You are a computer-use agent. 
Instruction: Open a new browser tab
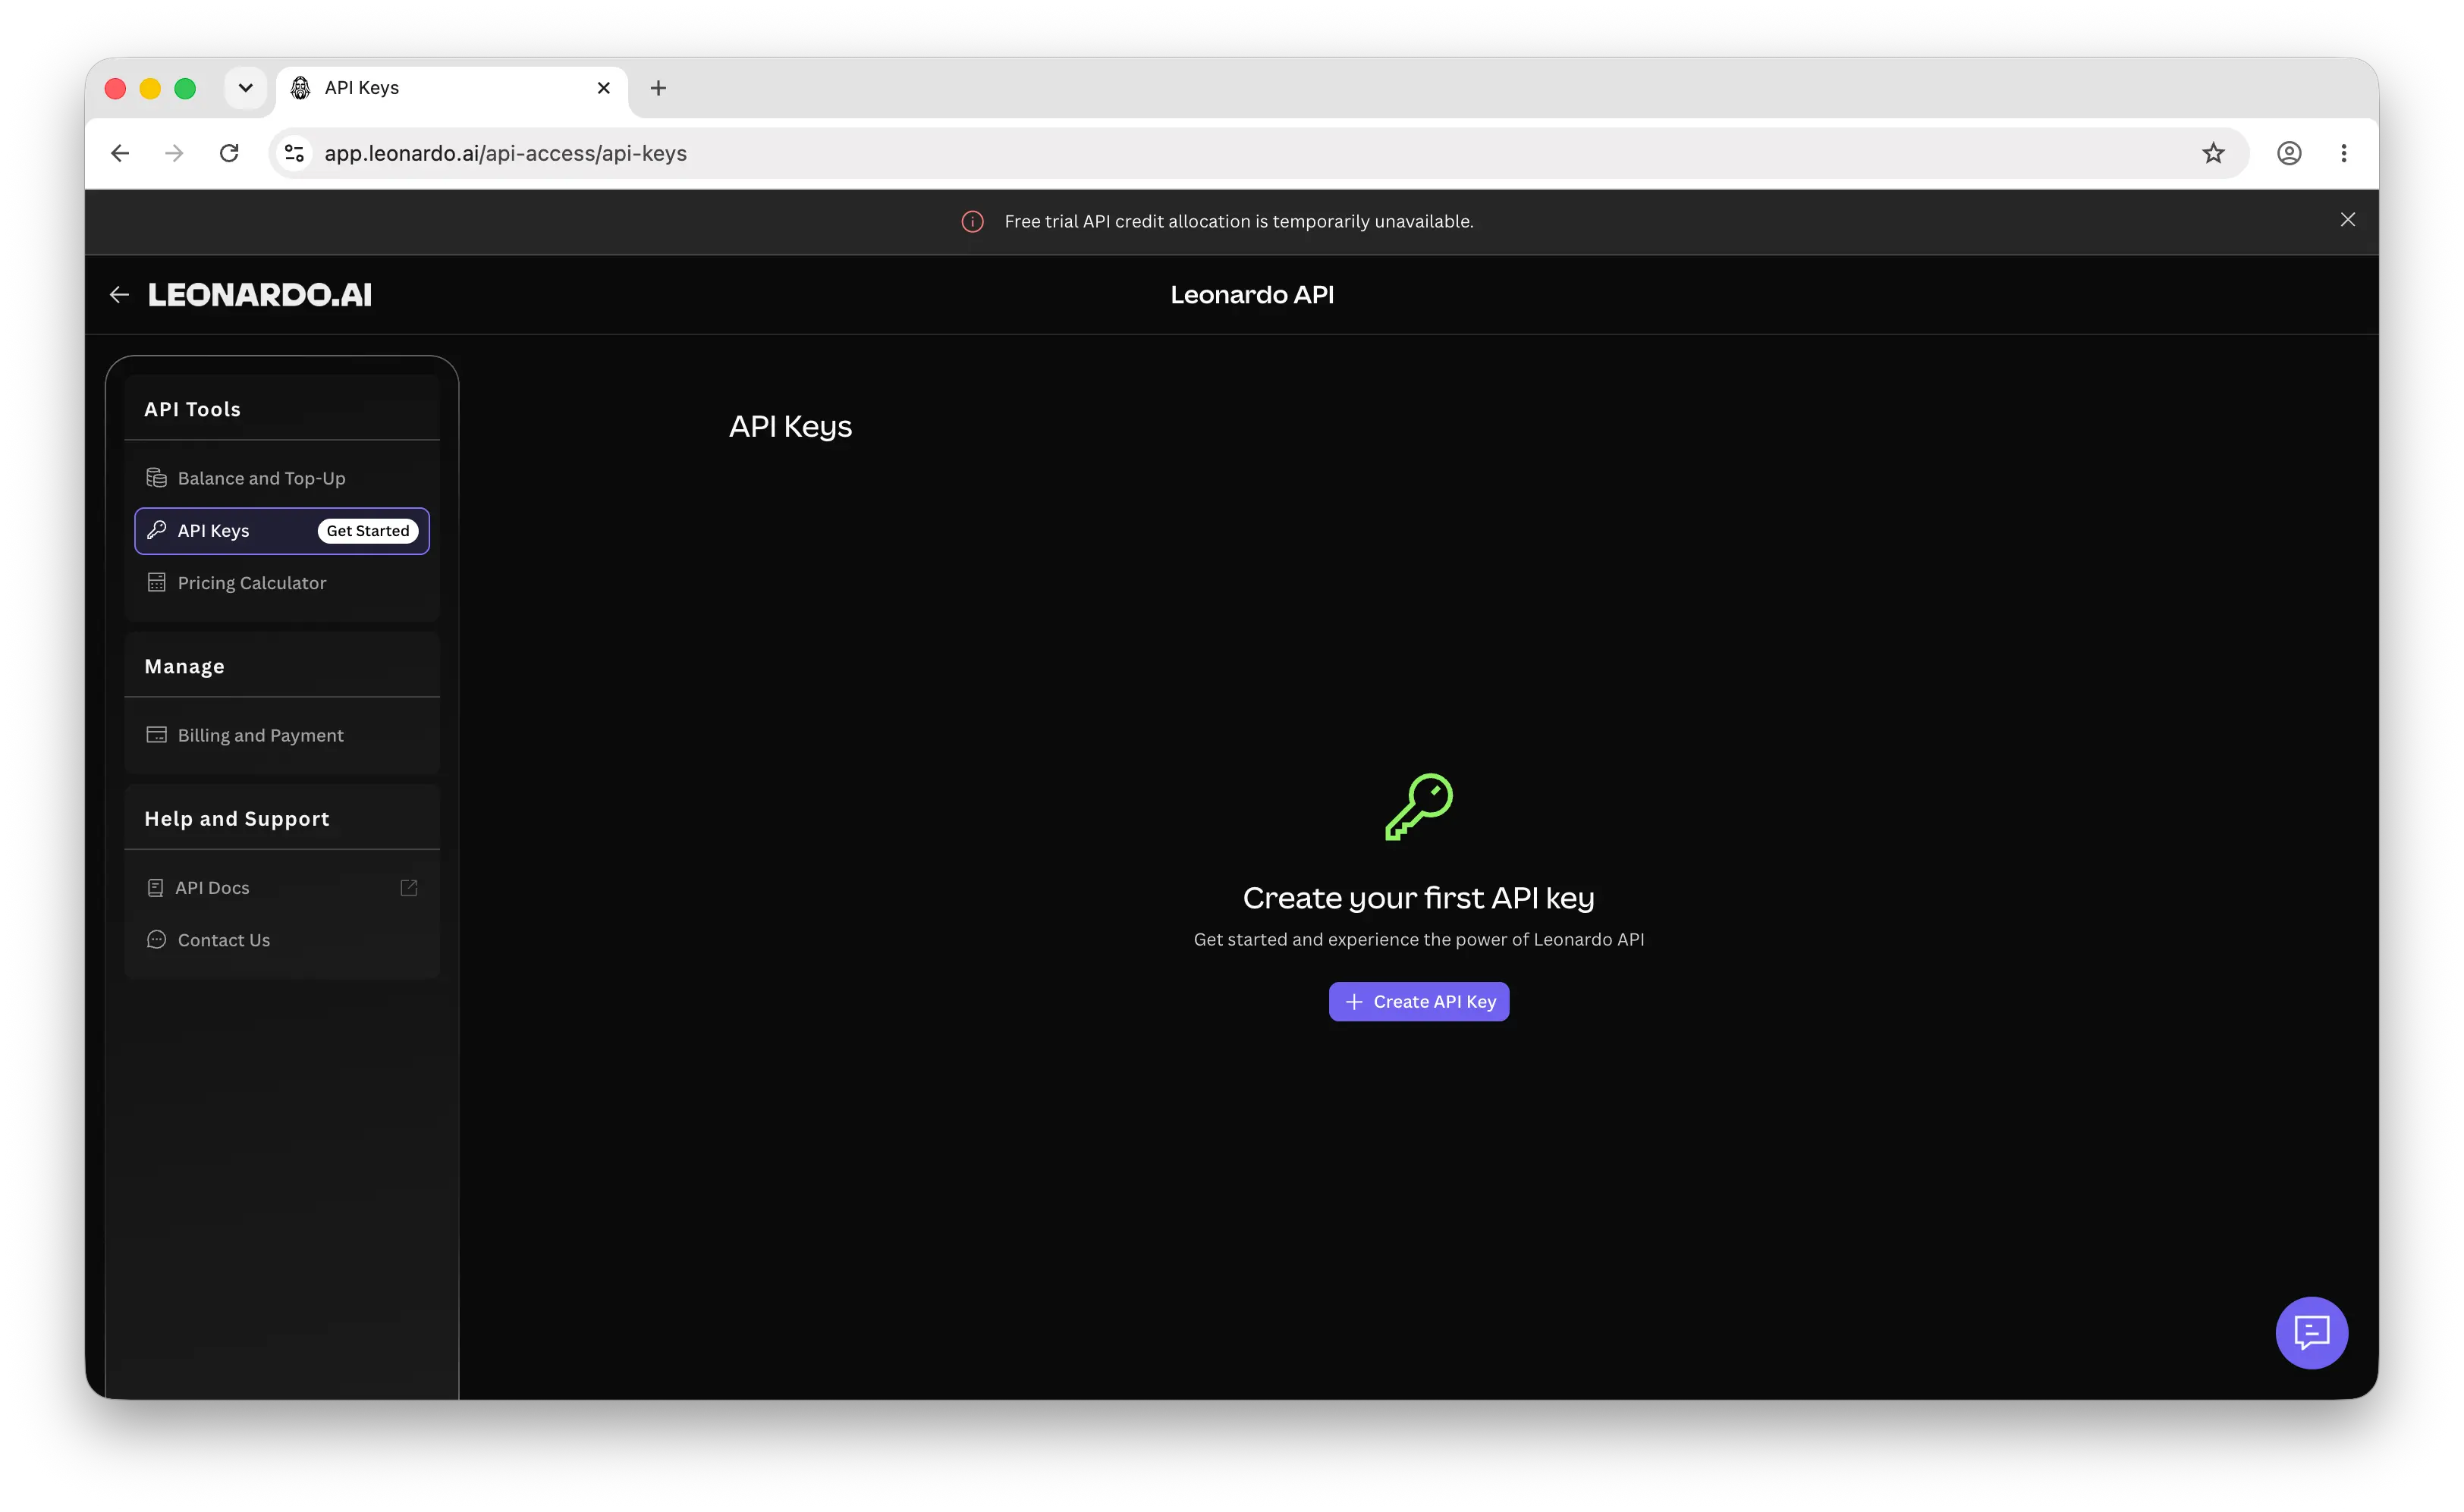658,88
